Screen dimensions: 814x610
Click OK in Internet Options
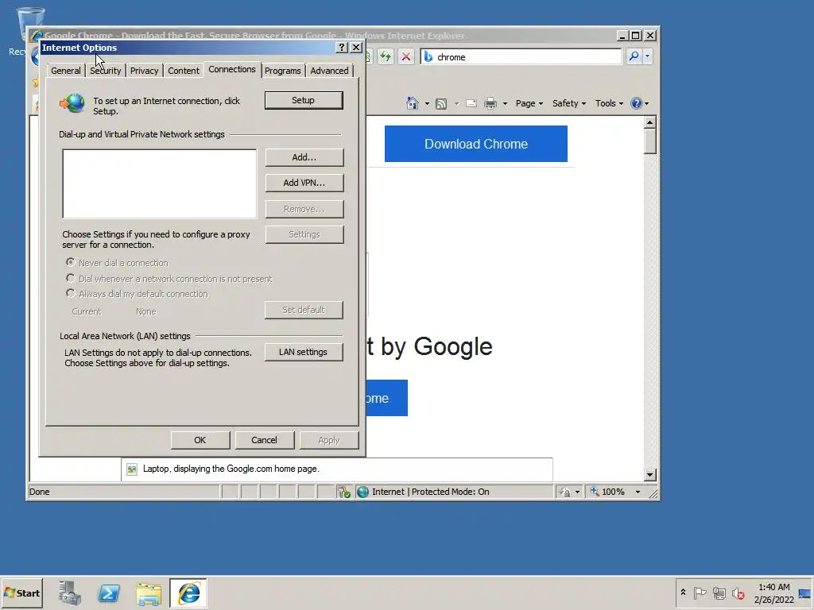click(x=200, y=440)
